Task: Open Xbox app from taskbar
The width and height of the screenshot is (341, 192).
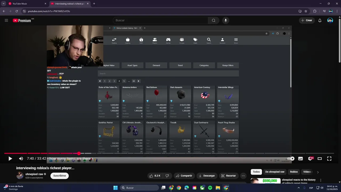Action: click(202, 188)
